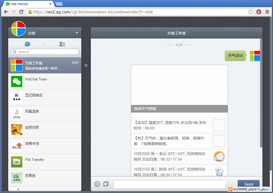Expand the 方倍 profile dropdown arrow
Image resolution: width=273 pixels, height=193 pixels.
click(x=77, y=33)
